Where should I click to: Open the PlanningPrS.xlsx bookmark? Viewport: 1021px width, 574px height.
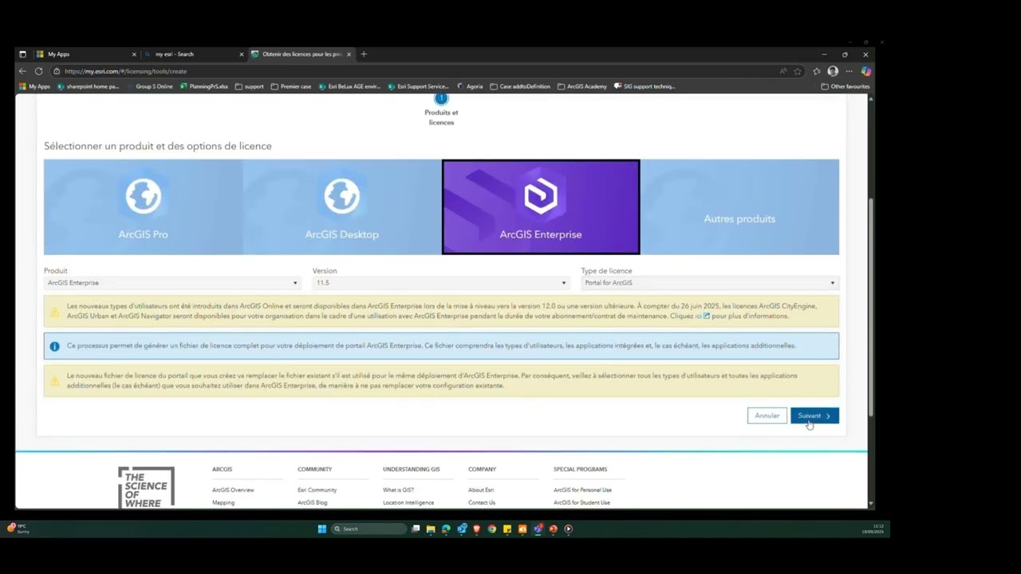coord(204,86)
